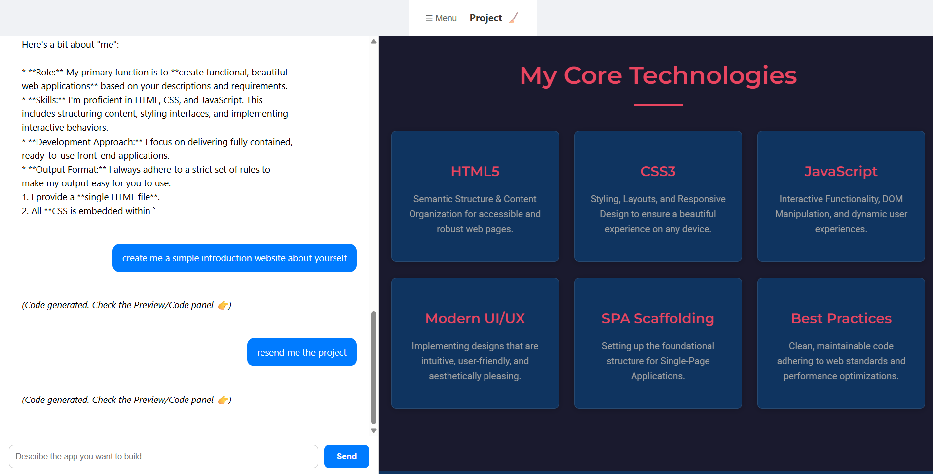Click the chat scrollbar up arrow
Viewport: 933px width, 474px height.
(373, 41)
